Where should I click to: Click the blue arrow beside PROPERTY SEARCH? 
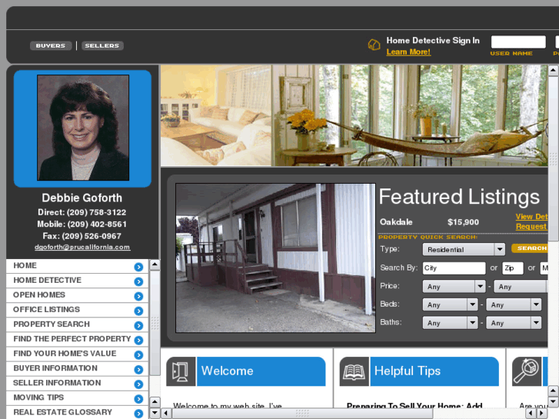pyautogui.click(x=138, y=325)
